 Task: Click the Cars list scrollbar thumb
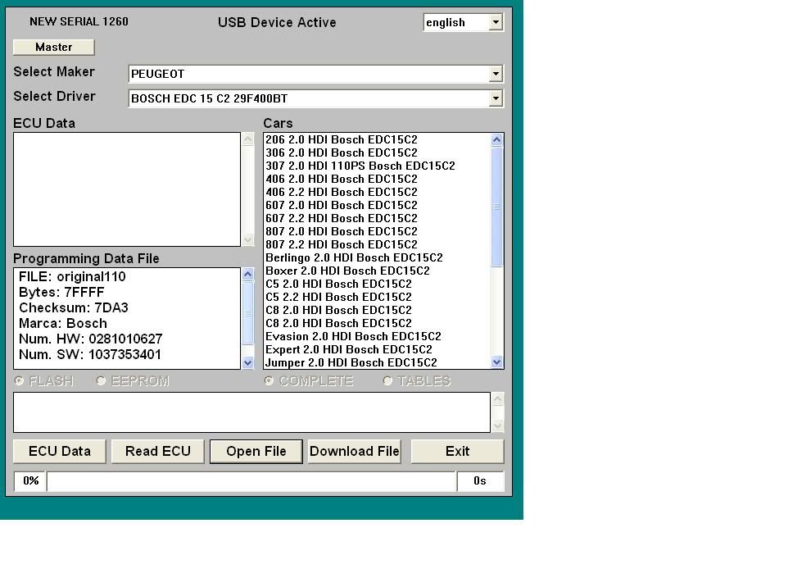click(496, 207)
